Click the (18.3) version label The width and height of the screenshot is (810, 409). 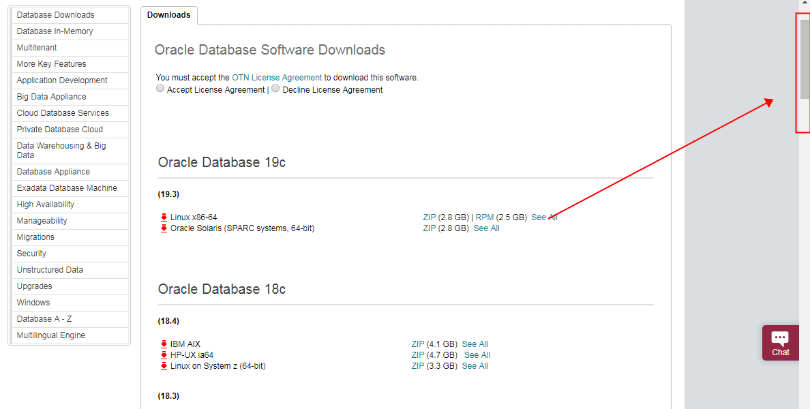click(168, 395)
